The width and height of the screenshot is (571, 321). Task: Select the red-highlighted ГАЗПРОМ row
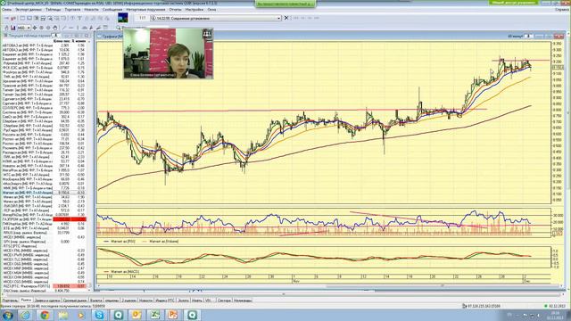[45, 219]
